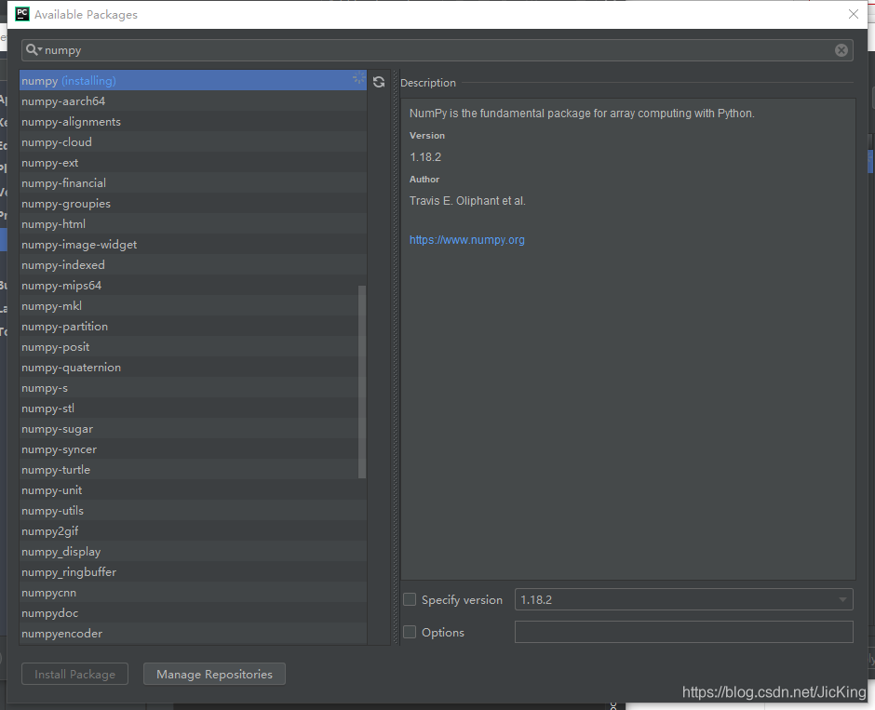875x710 pixels.
Task: Select numpy-posit package
Action: (x=193, y=347)
